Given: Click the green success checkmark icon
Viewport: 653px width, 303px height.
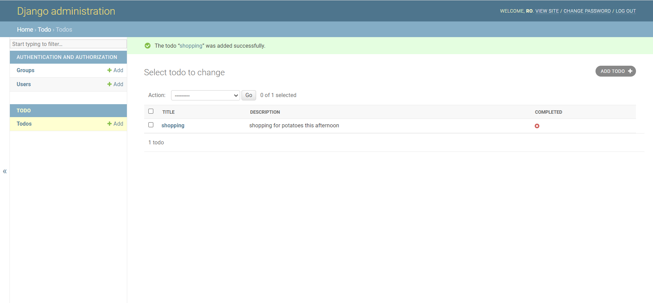Looking at the screenshot, I should pyautogui.click(x=148, y=46).
